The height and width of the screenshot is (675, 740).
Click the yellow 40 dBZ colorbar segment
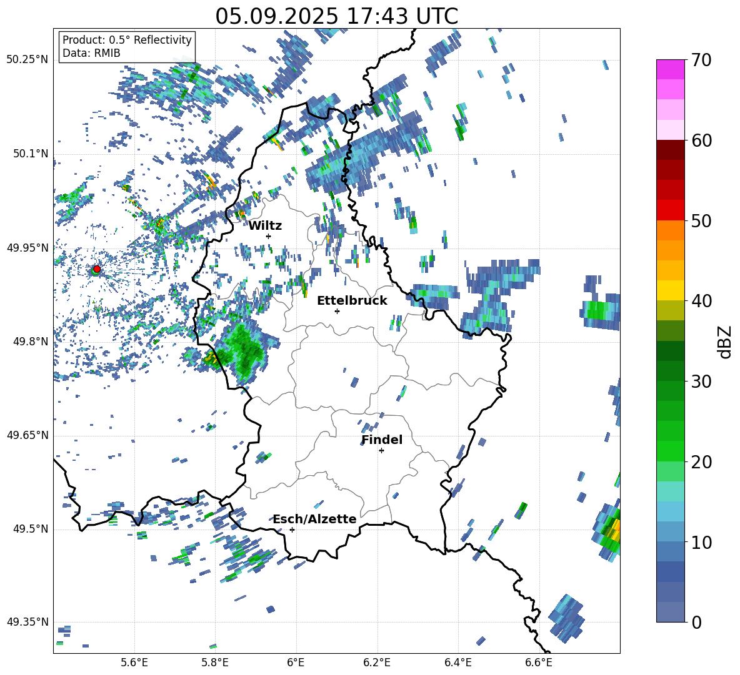tap(671, 290)
